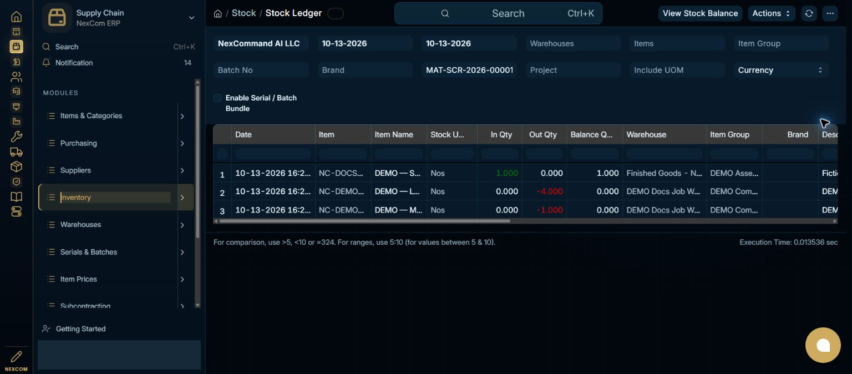Enable Serial / Batch Bundle checkbox

click(217, 98)
